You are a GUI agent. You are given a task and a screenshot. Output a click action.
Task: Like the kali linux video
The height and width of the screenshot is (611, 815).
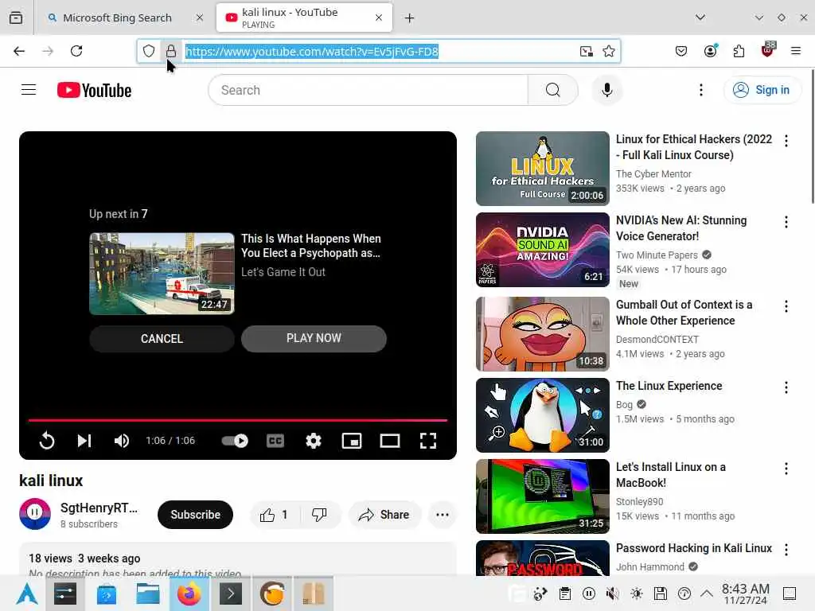pyautogui.click(x=275, y=515)
